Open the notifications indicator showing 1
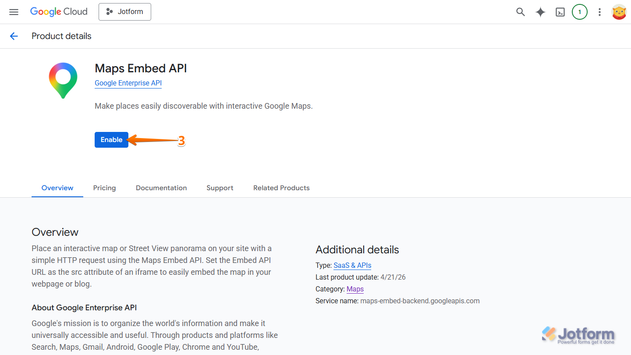Viewport: 631px width, 355px height. 580,12
